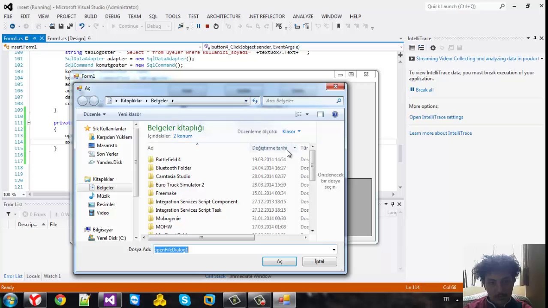The height and width of the screenshot is (308, 548).
Task: Open the Düzenle dropdown menu
Action: pyautogui.click(x=94, y=114)
